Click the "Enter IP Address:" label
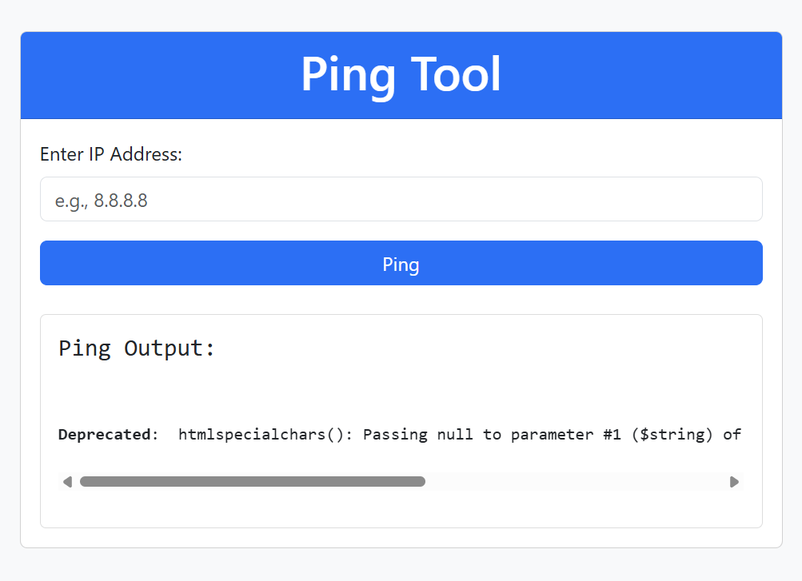This screenshot has width=802, height=581. tap(111, 154)
